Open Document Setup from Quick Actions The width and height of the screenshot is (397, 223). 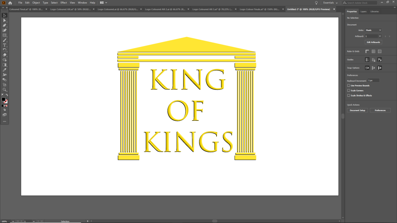pyautogui.click(x=357, y=110)
